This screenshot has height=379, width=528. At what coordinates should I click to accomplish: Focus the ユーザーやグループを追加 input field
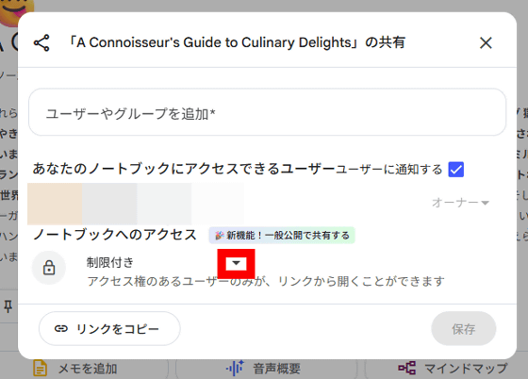click(x=268, y=112)
